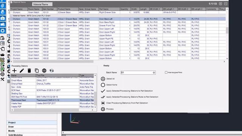Open the Modify panel tab
242x136 pixels.
32,131
